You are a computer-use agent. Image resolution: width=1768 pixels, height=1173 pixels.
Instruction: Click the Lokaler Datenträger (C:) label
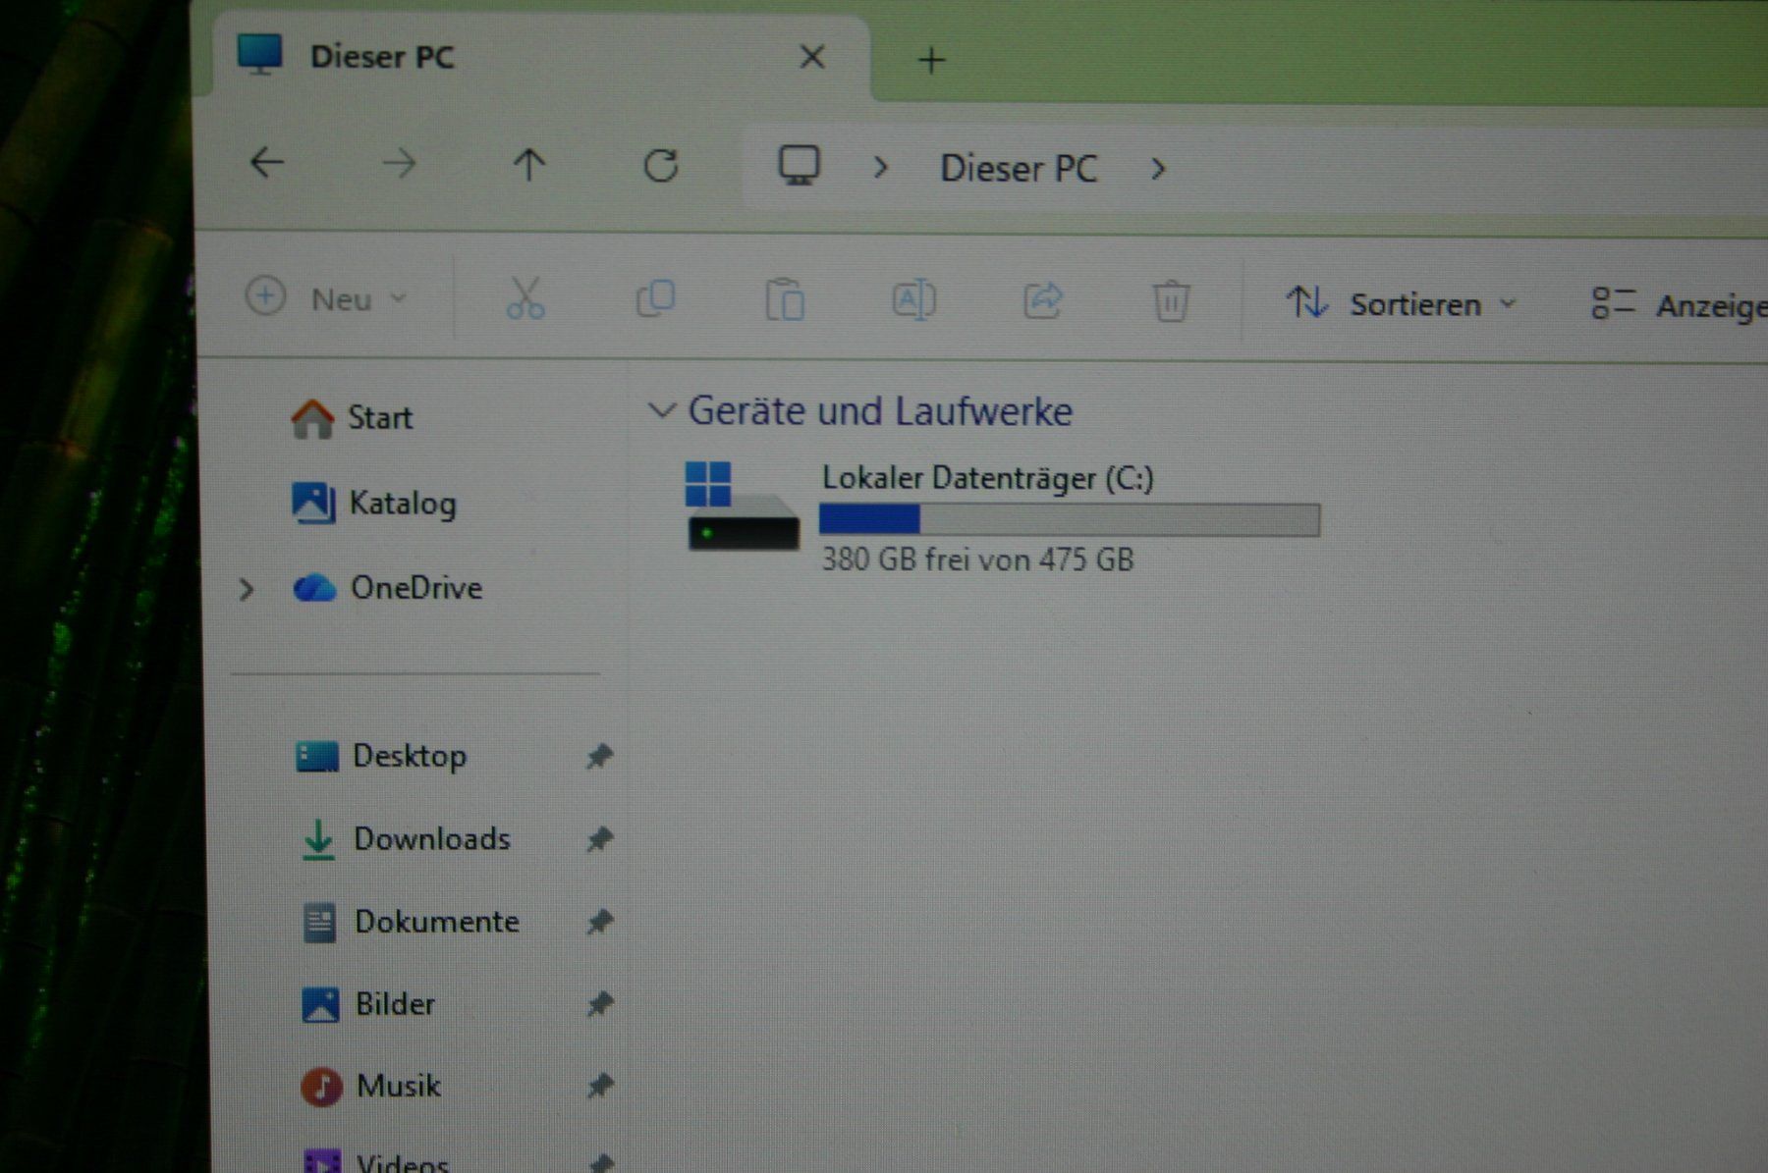tap(988, 478)
